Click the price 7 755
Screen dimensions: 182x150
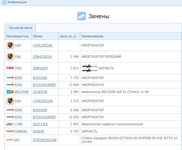(75, 78)
